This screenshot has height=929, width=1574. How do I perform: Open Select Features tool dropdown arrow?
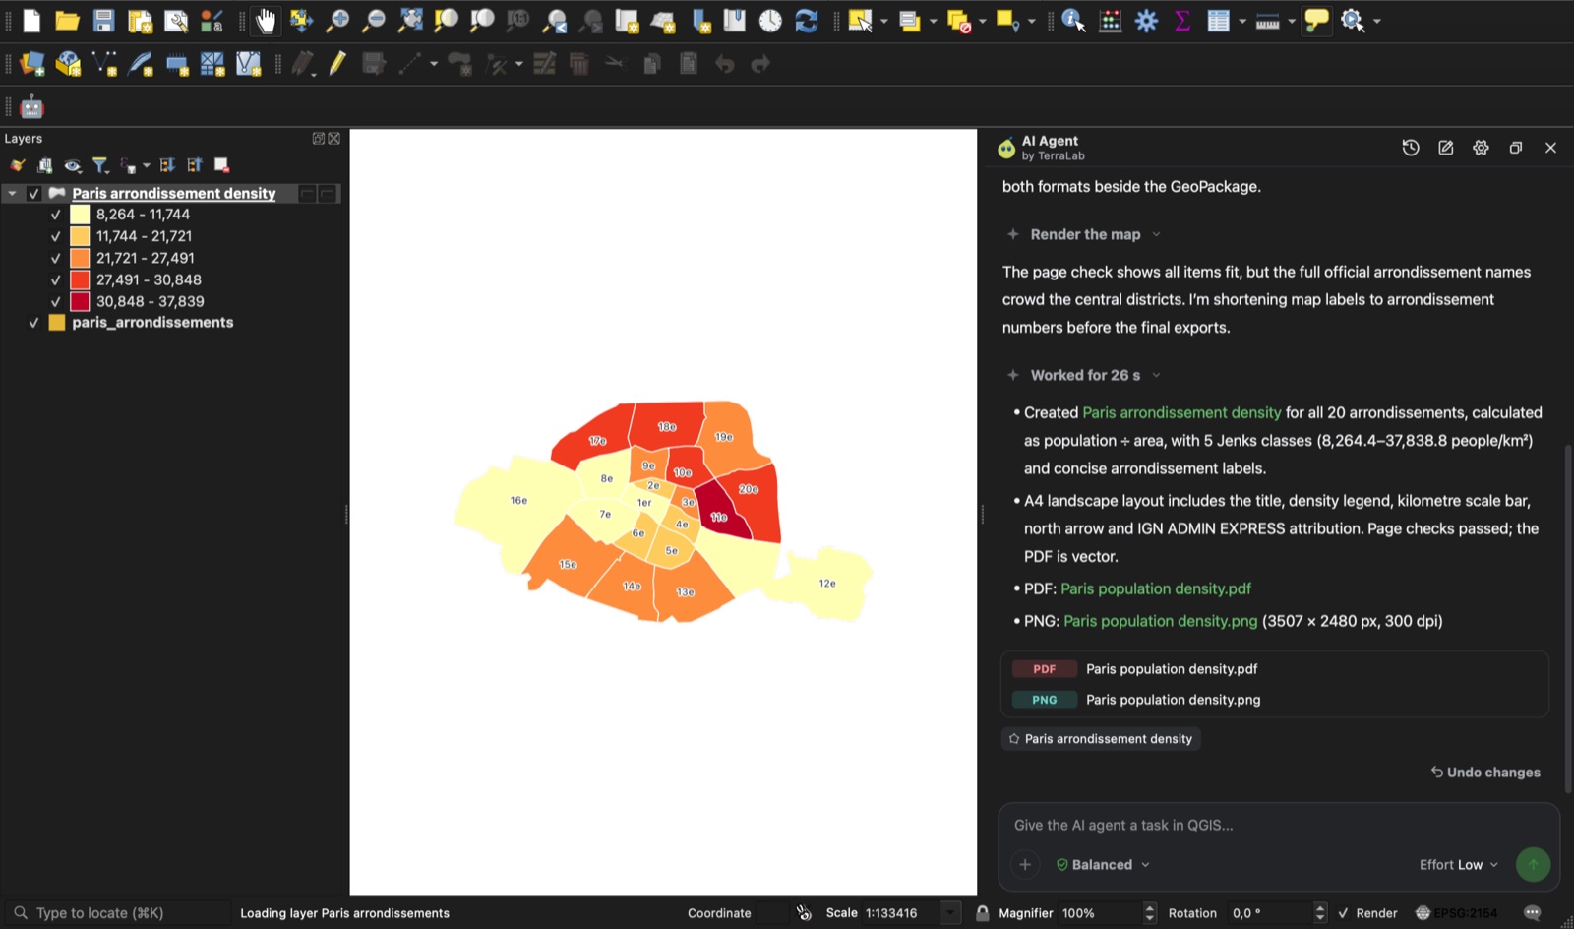(x=883, y=21)
